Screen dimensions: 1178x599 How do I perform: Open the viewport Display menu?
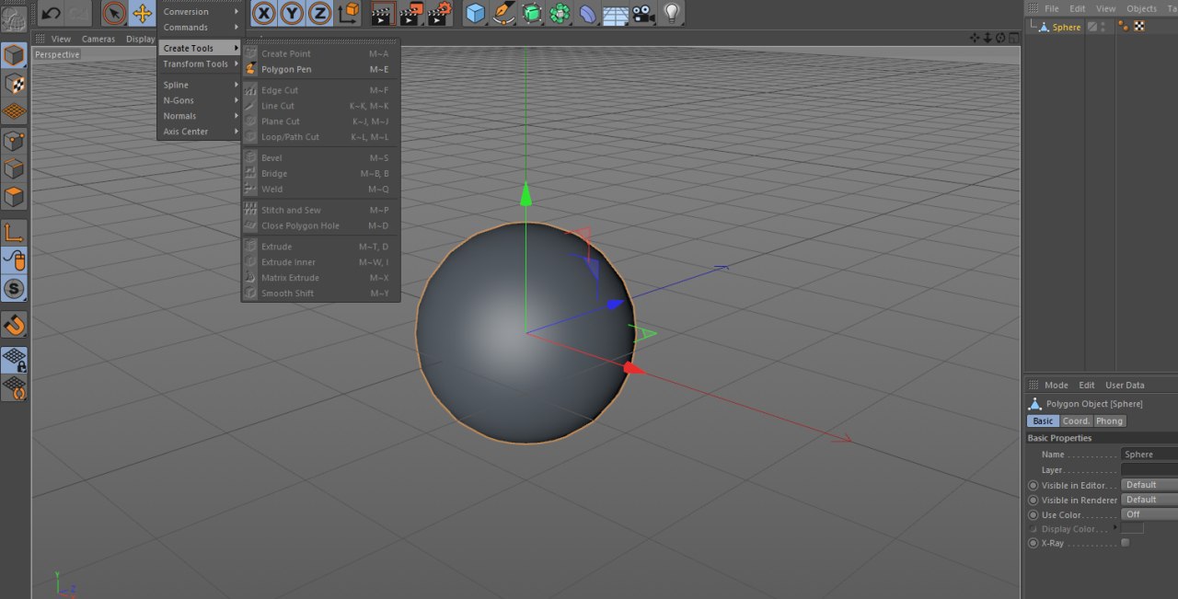tap(141, 39)
